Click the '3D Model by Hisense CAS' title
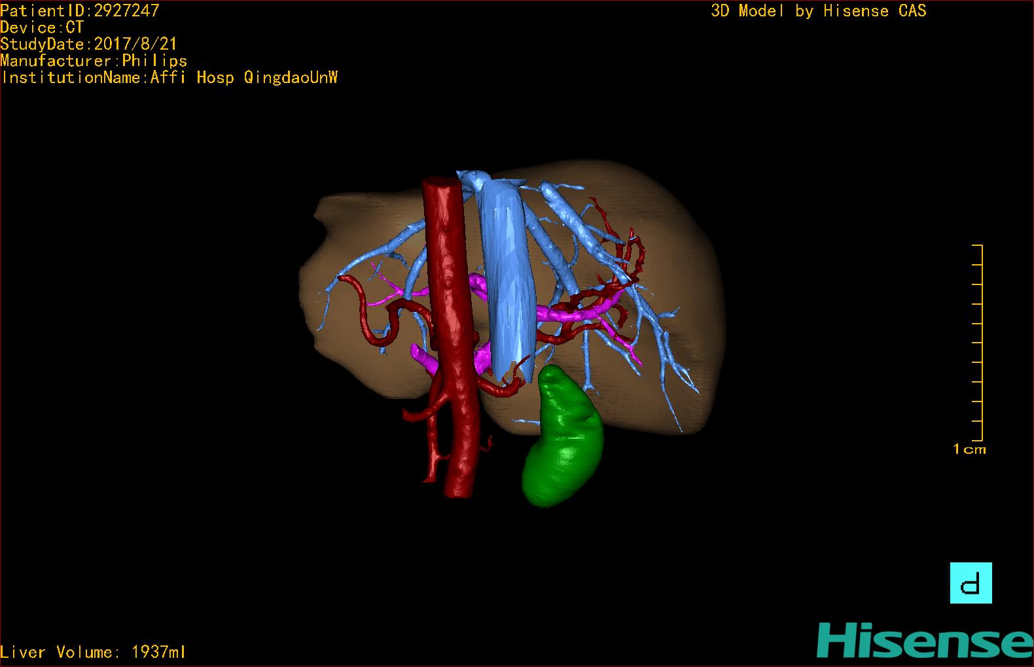Screen dimensions: 1034x667 click(818, 11)
